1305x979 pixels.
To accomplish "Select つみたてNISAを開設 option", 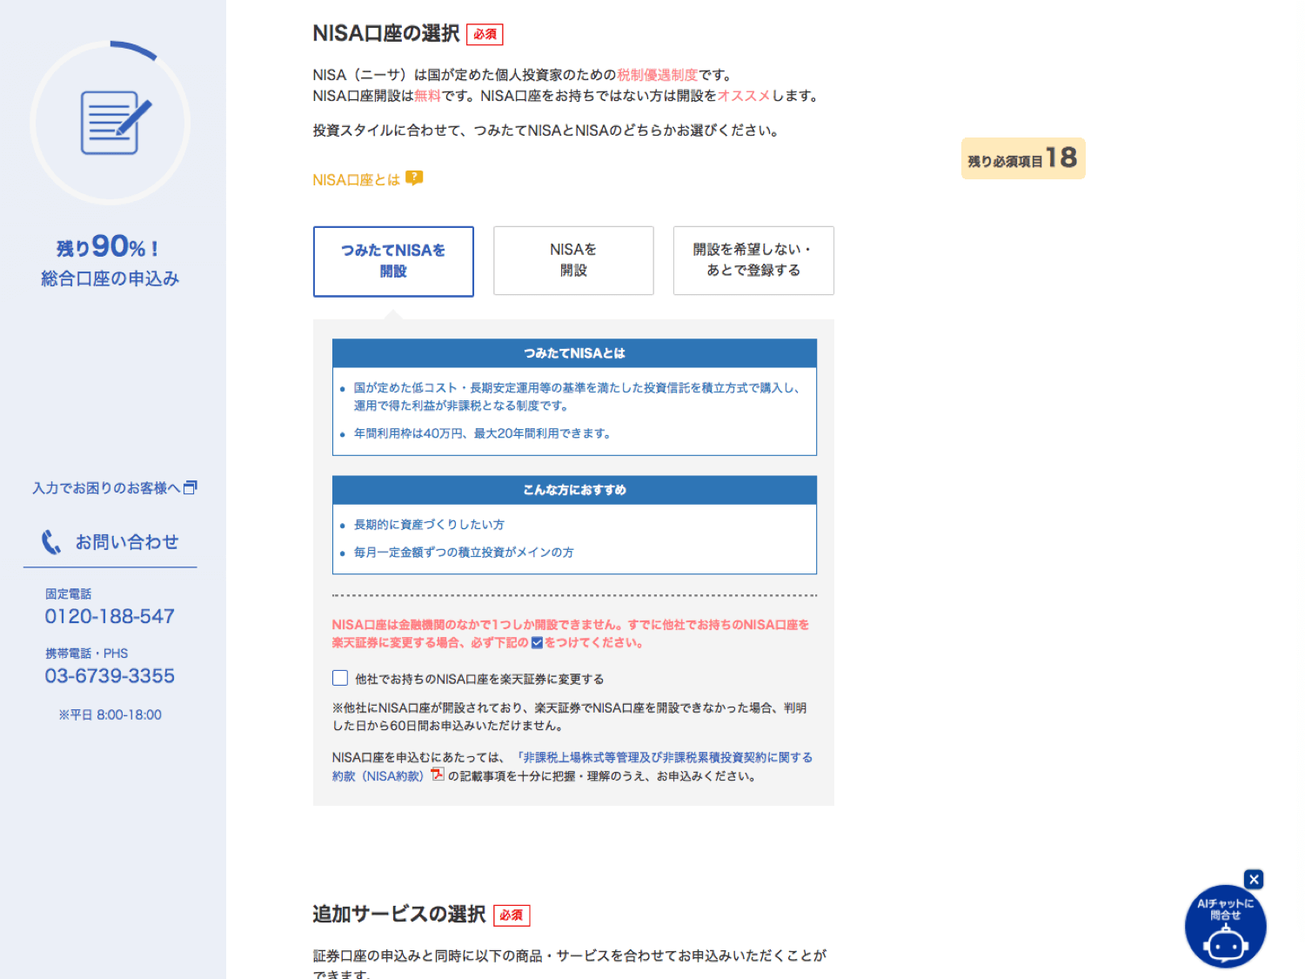I will [393, 260].
